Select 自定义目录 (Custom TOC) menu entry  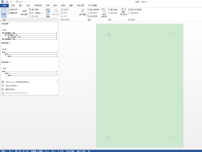12,86
